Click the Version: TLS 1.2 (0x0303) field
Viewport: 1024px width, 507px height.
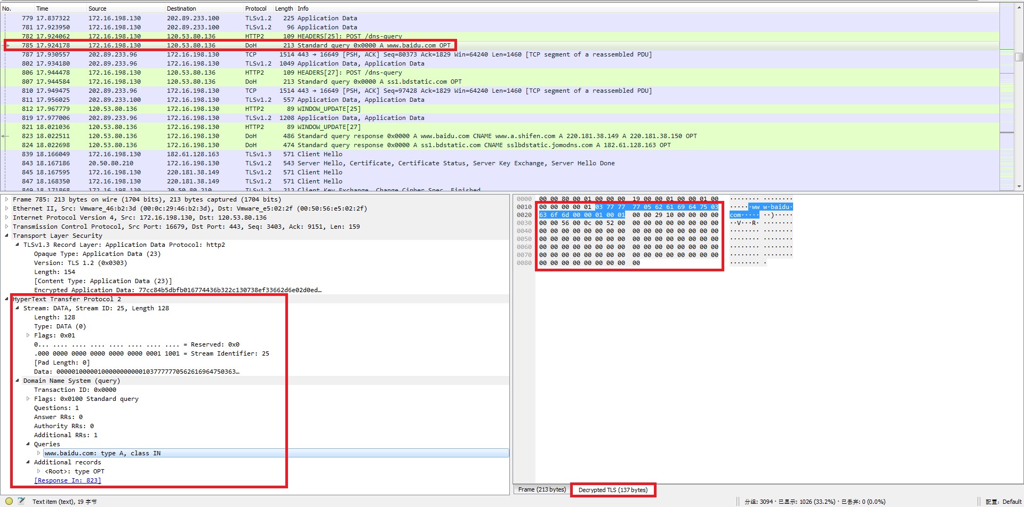click(81, 263)
